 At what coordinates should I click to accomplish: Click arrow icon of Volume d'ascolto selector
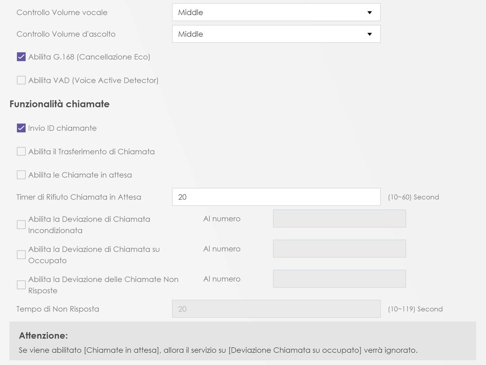click(x=370, y=34)
